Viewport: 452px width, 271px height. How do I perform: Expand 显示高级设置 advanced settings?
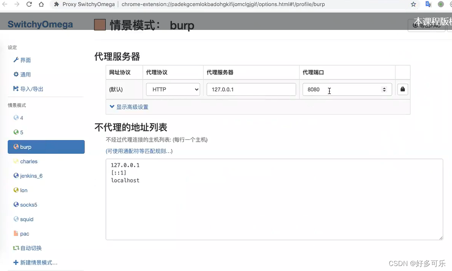pyautogui.click(x=132, y=106)
